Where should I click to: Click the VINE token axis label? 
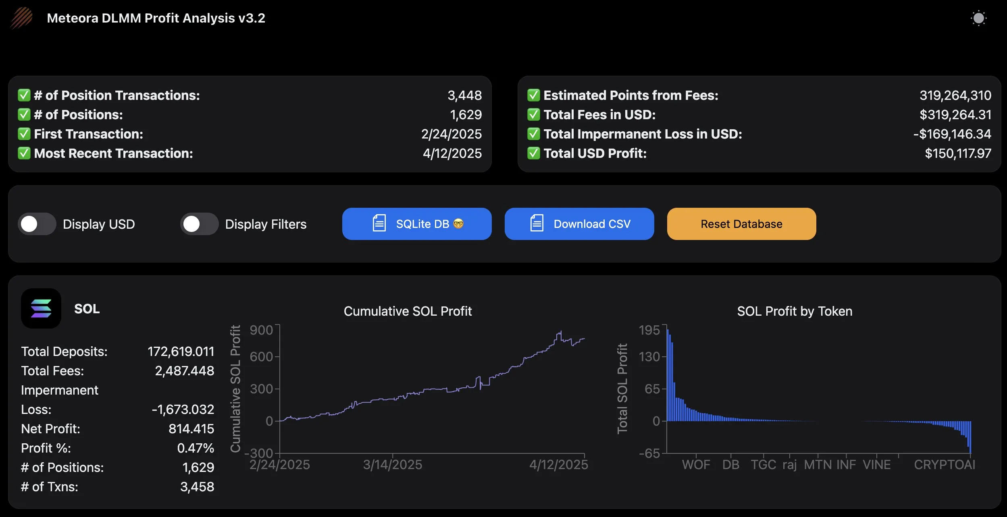[877, 465]
